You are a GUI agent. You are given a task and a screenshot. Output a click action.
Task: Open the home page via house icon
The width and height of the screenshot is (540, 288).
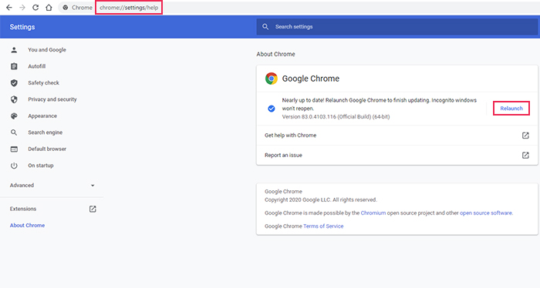(x=49, y=7)
